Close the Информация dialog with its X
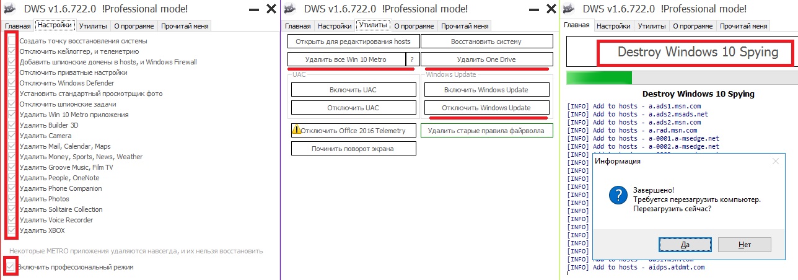 coord(775,161)
